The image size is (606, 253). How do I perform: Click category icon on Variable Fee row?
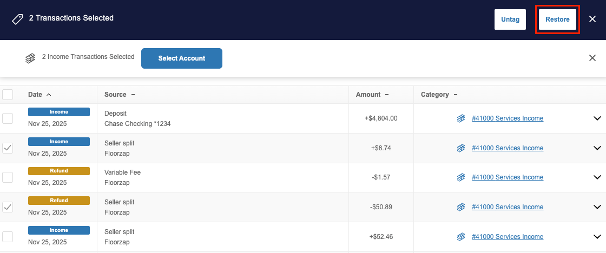point(461,177)
